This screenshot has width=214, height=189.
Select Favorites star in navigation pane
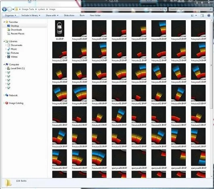7,22
